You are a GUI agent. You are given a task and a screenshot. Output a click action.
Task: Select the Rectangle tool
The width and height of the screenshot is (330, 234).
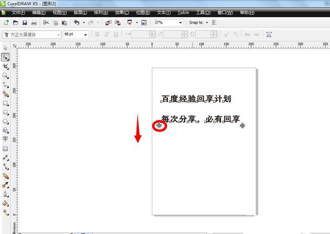click(5, 103)
